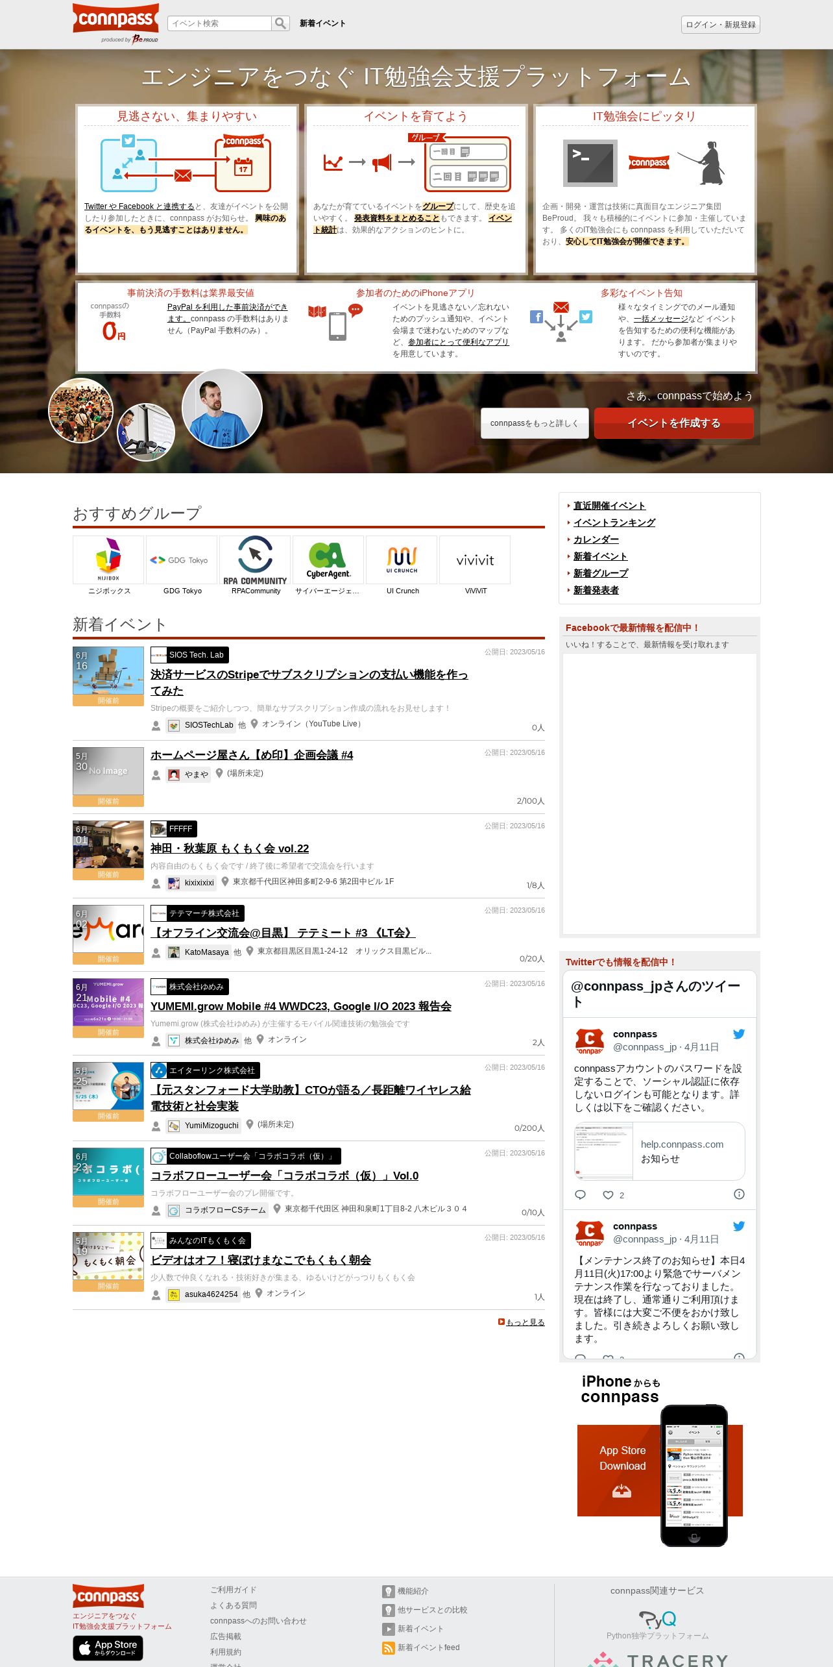Click reply icon on first tweet

point(581,1194)
